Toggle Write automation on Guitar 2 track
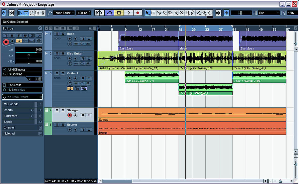The image size is (299, 184). click(89, 78)
